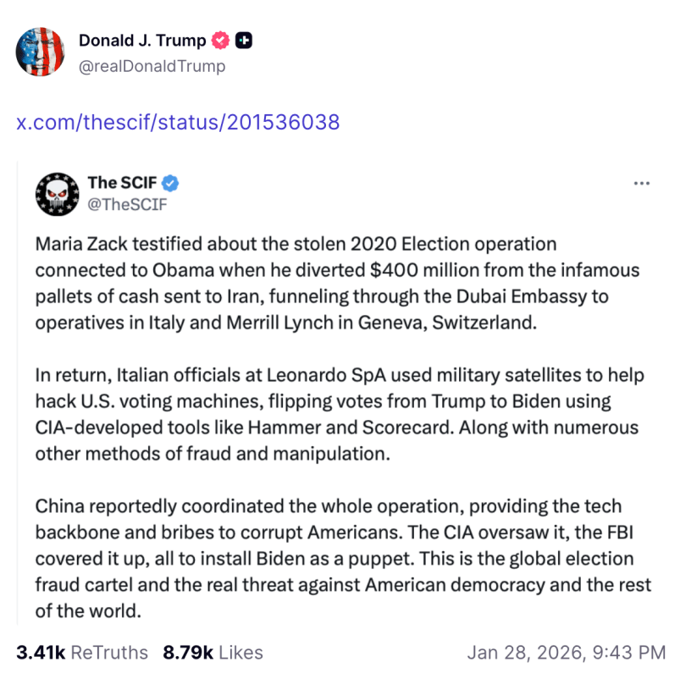View the 8.79k Likes list
680x673 pixels.
[213, 653]
